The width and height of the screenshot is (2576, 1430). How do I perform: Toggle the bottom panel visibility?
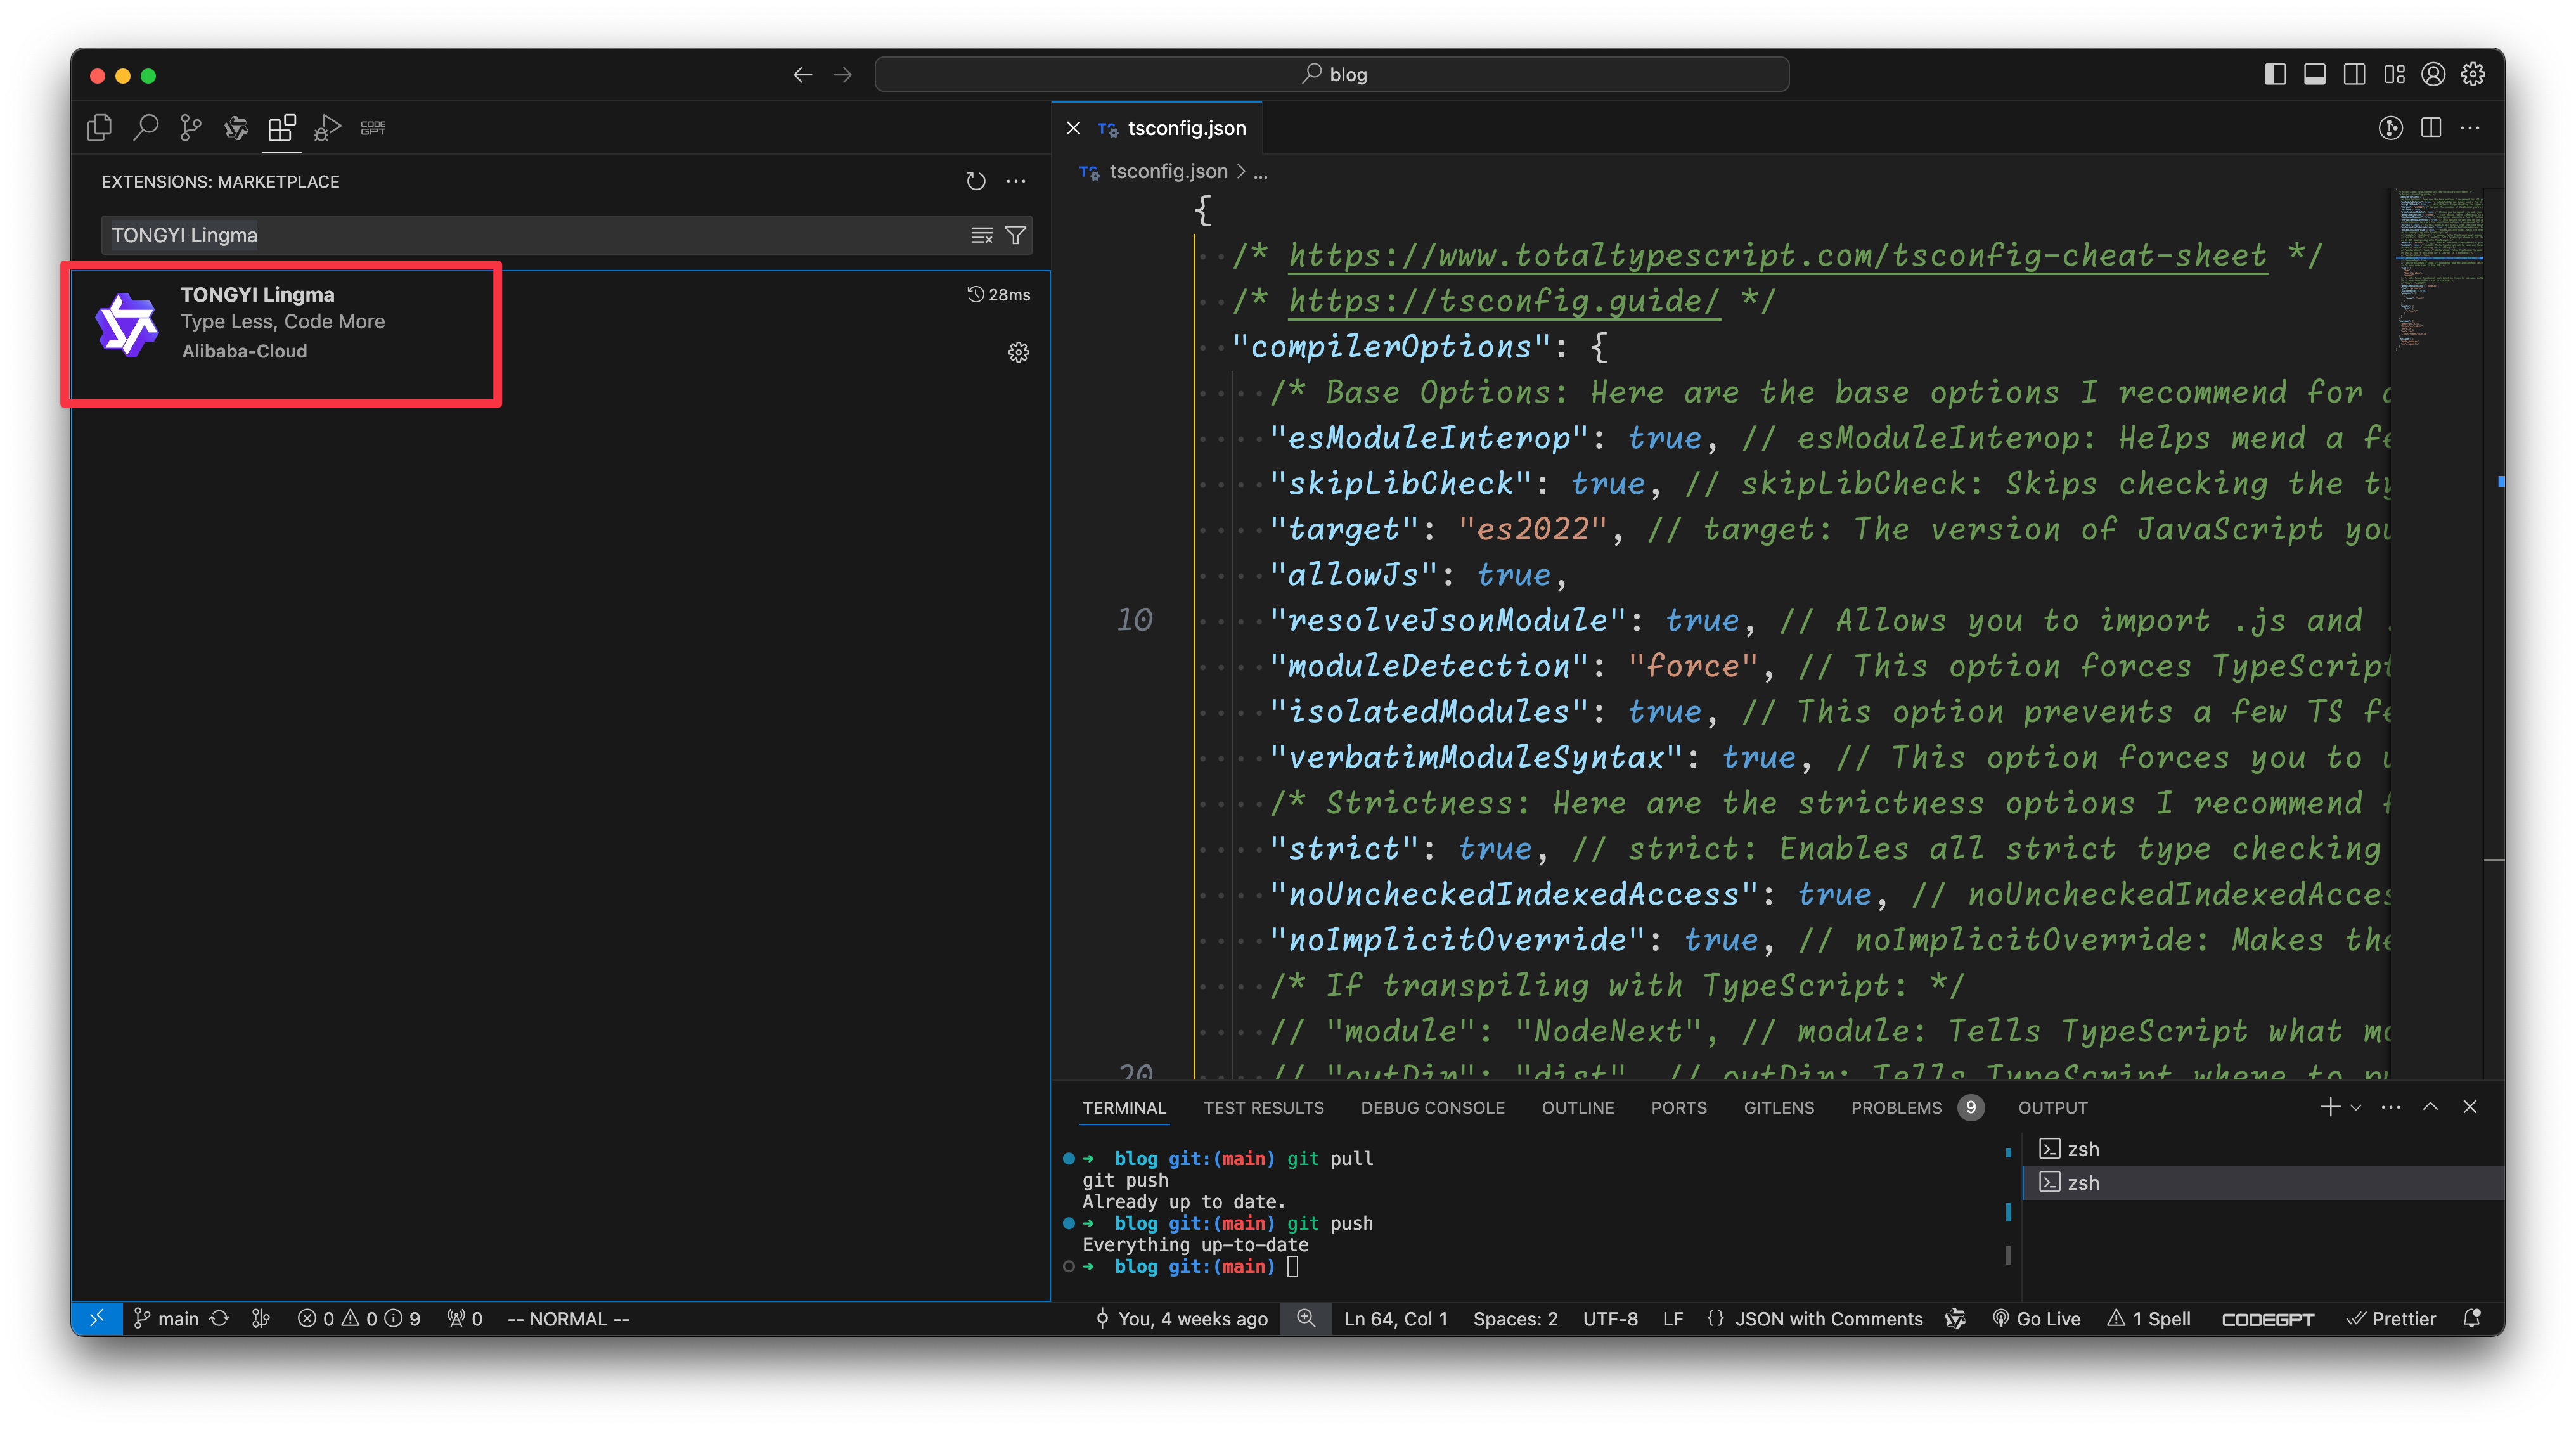[x=2314, y=75]
